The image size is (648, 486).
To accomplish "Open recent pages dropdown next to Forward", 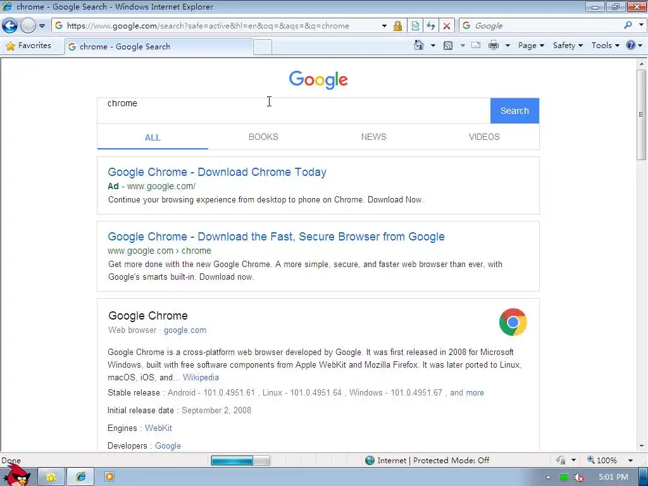I will 42,25.
